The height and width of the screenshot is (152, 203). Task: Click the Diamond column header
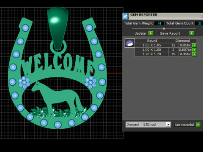click(x=182, y=41)
